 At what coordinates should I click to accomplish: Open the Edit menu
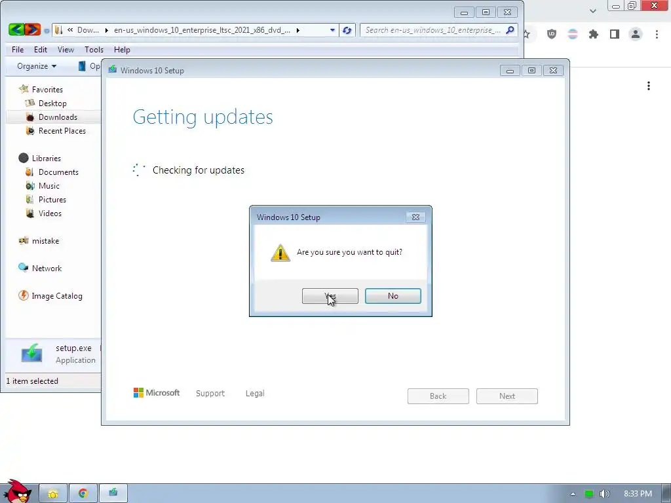[41, 50]
